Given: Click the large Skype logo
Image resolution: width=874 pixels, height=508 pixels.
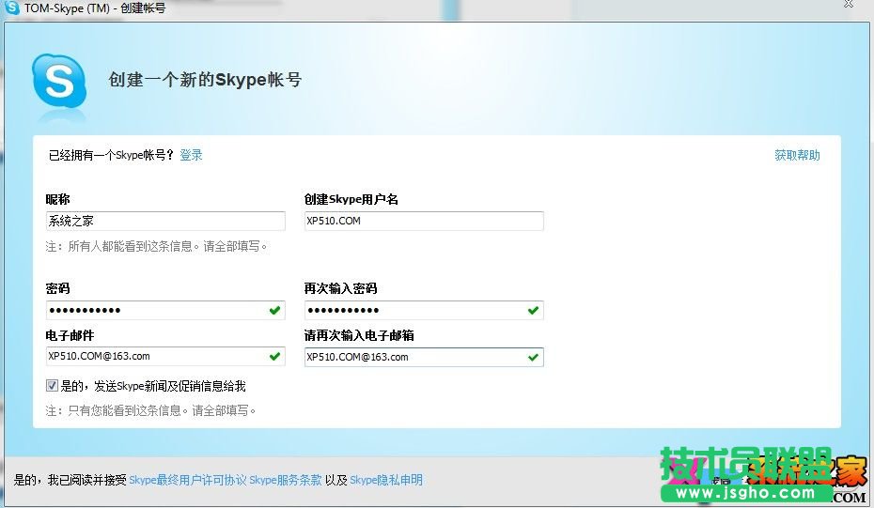Looking at the screenshot, I should click(59, 81).
